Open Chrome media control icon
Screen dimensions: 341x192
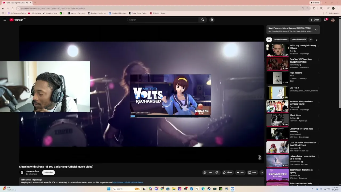pyautogui.click(x=328, y=8)
